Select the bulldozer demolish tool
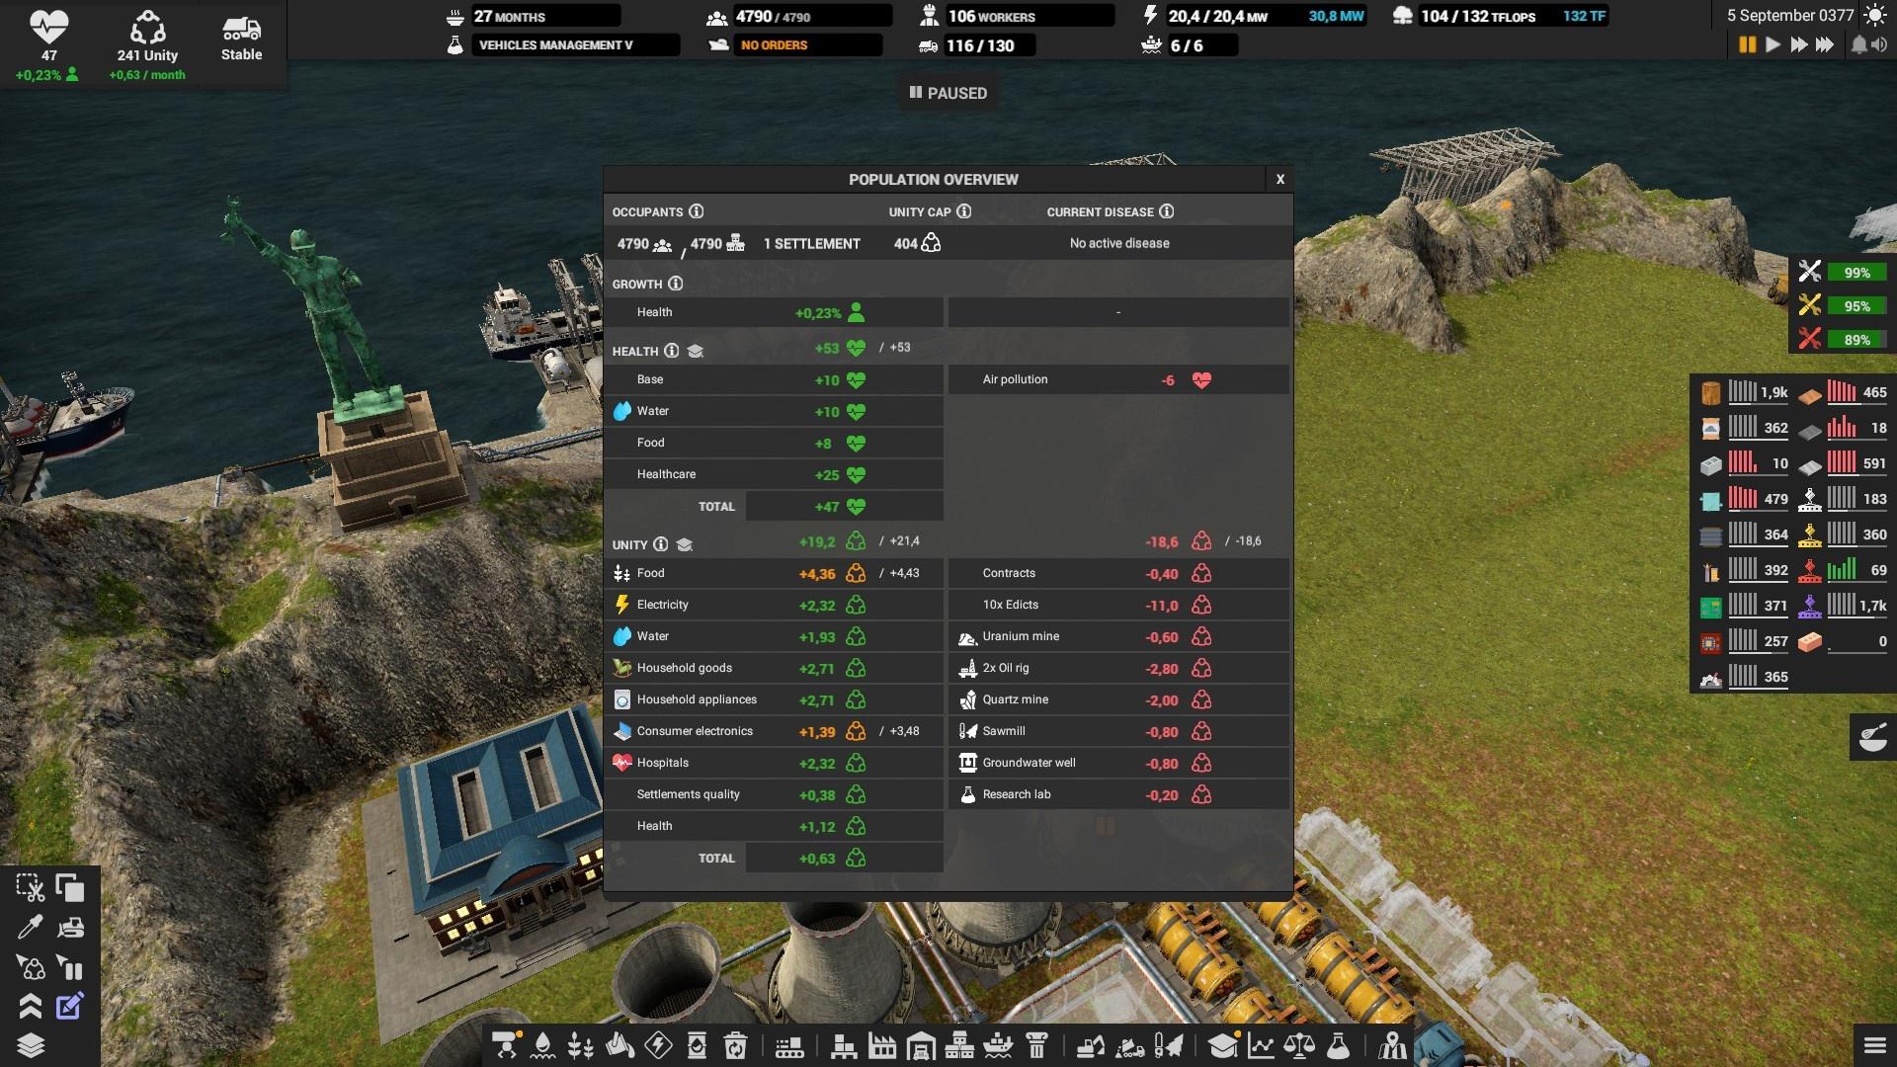Viewport: 1897px width, 1067px height. coord(70,928)
